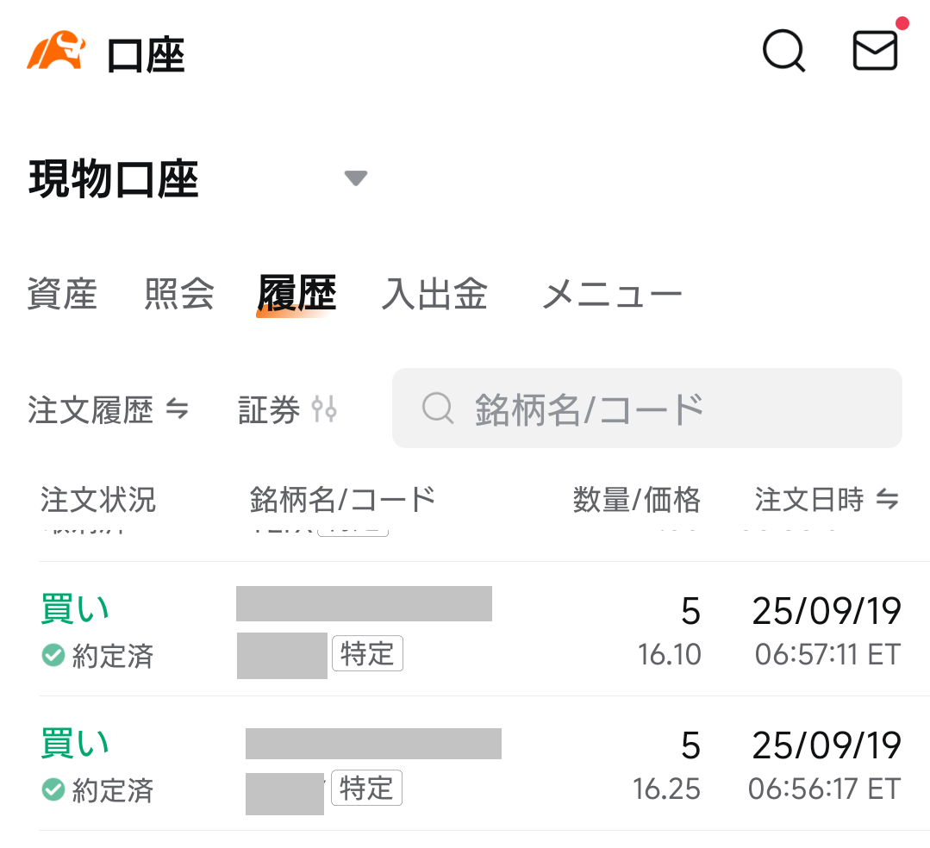Open the mail inbox icon

click(x=875, y=51)
